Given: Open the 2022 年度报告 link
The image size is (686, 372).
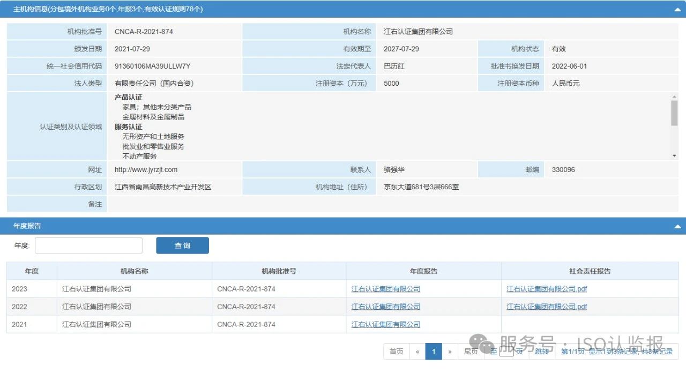Looking at the screenshot, I should (x=386, y=307).
